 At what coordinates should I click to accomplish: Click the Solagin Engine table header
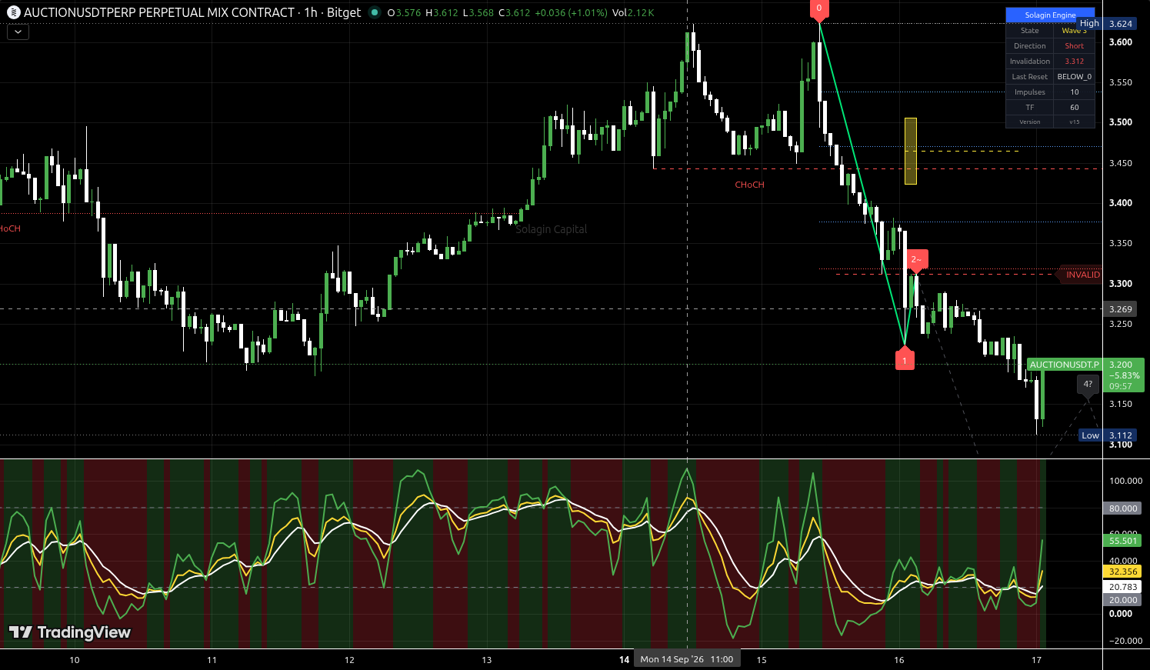(1050, 15)
